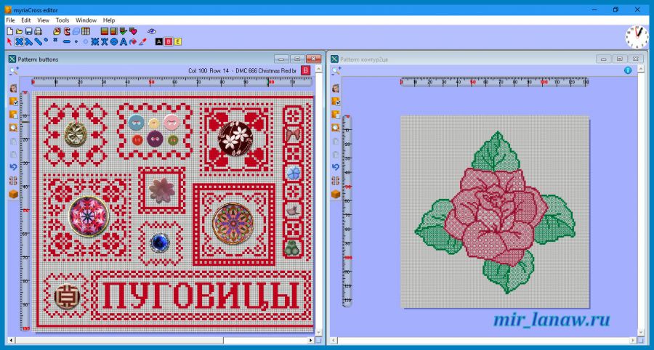Open the Tools menu
Viewport: 654px width, 350px height.
pos(62,20)
